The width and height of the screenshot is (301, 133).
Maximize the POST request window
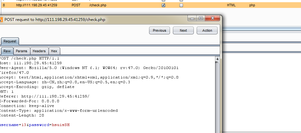point(200,18)
